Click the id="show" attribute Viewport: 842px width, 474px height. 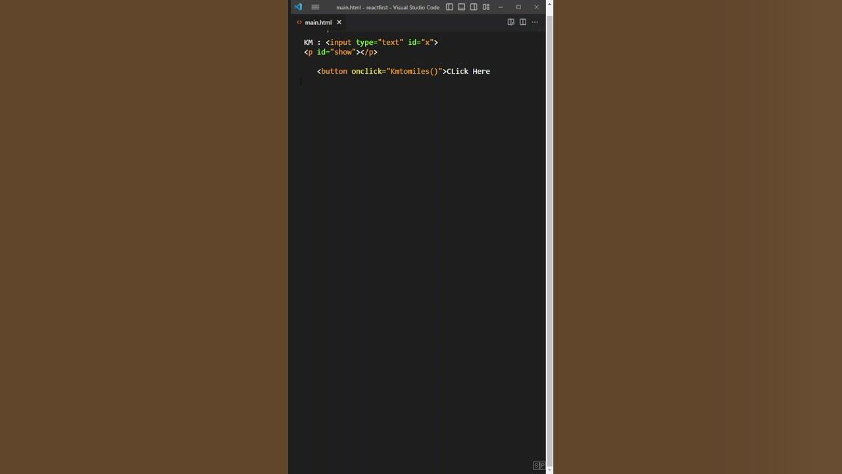[x=336, y=52]
